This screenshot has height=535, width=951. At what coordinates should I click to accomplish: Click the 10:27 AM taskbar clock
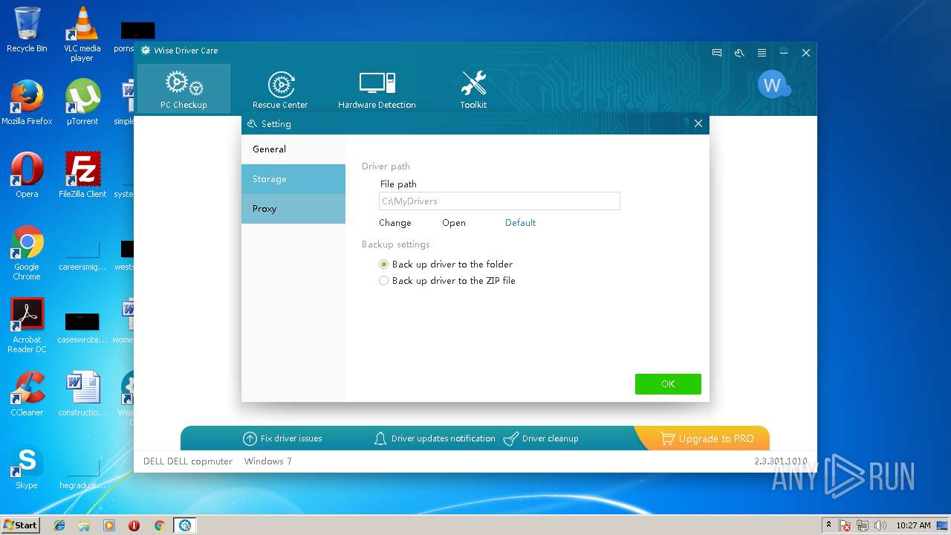(x=913, y=525)
